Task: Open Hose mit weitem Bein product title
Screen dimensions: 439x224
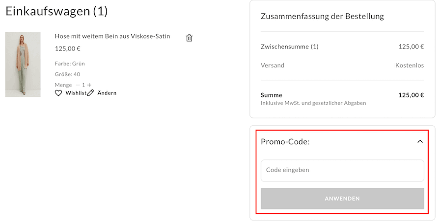Action: coord(112,36)
